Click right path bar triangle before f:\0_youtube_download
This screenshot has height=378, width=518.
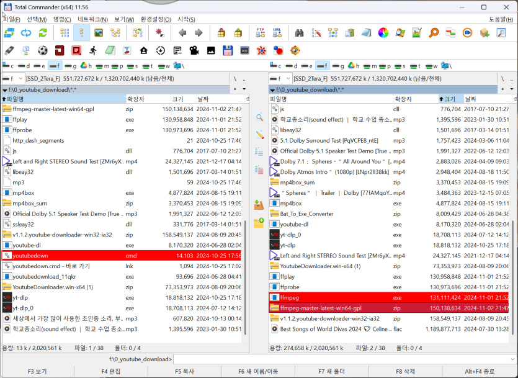click(272, 89)
